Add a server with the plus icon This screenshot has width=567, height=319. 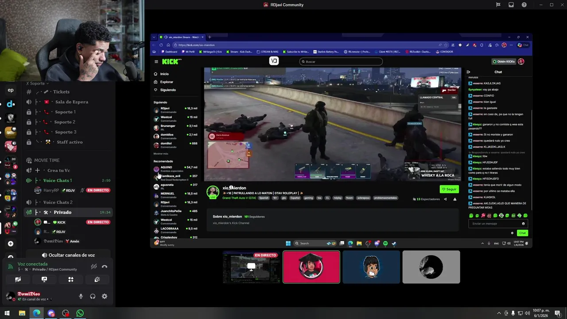pyautogui.click(x=11, y=244)
